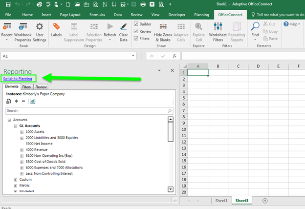Click Hide Zeros & Blanks button

163,32
